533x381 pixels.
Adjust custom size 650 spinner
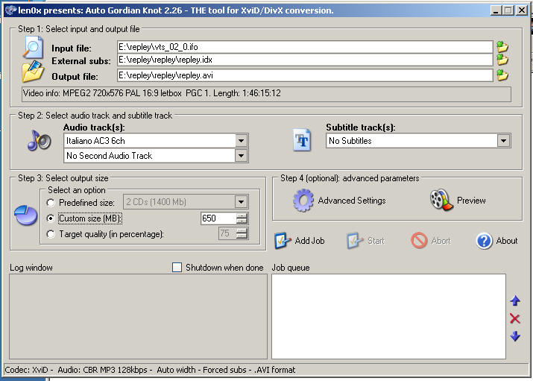(x=242, y=218)
